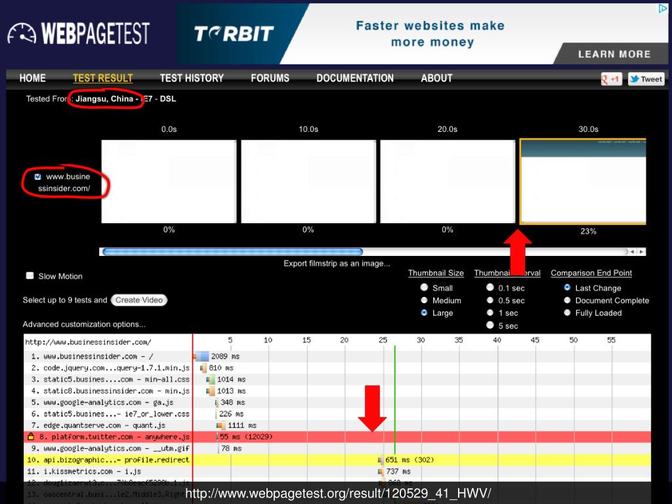This screenshot has width=672, height=504.
Task: Click the http://www.businessinsider.com/ waterfall header
Action: pos(89,342)
